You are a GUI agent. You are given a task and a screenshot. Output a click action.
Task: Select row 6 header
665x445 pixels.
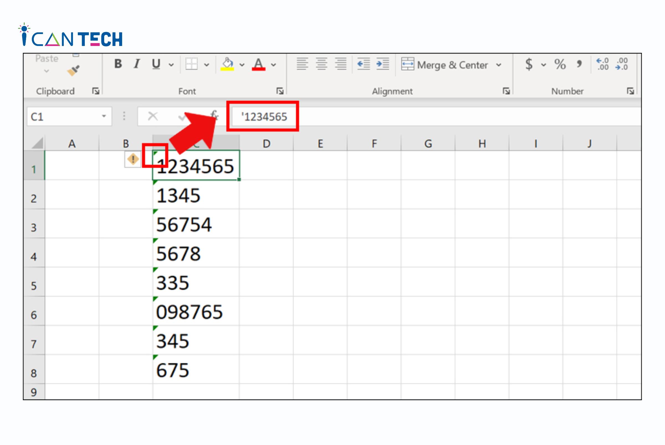pos(34,311)
